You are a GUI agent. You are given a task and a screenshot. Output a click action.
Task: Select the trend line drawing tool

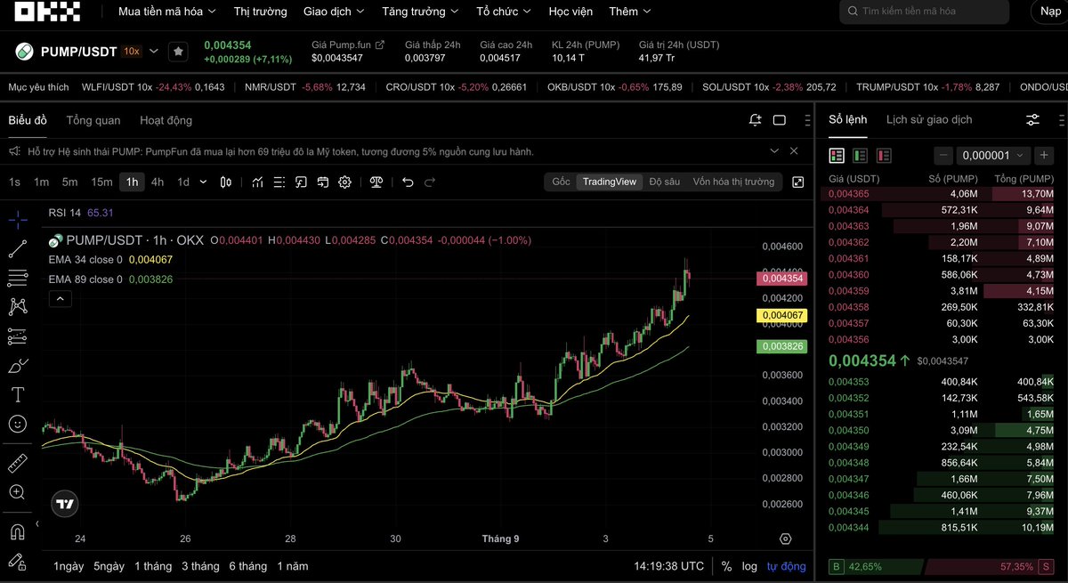pyautogui.click(x=17, y=250)
